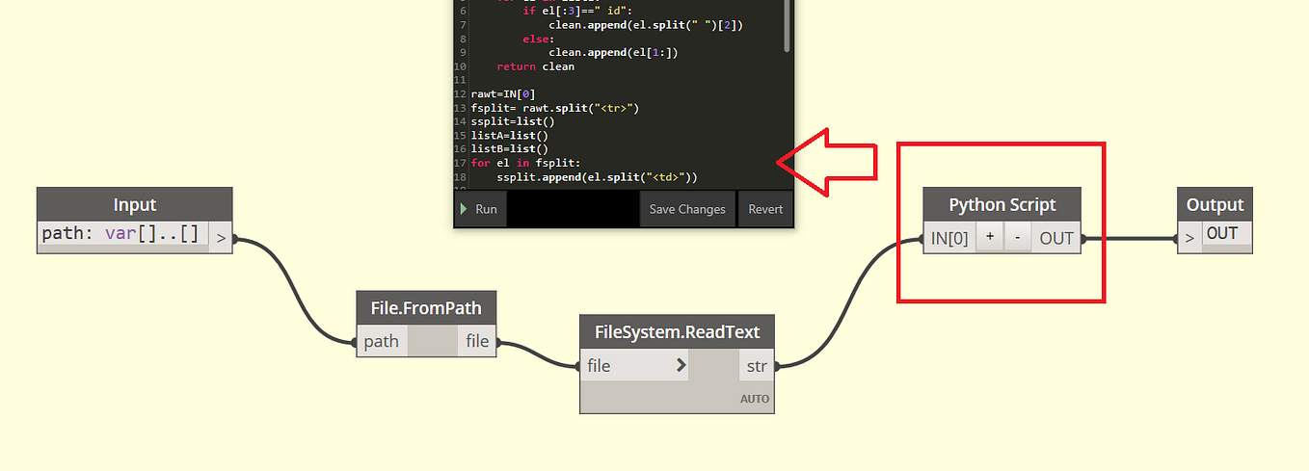Screen dimensions: 1309x471
Task: Click the file output port on File.FromPath
Action: [477, 341]
